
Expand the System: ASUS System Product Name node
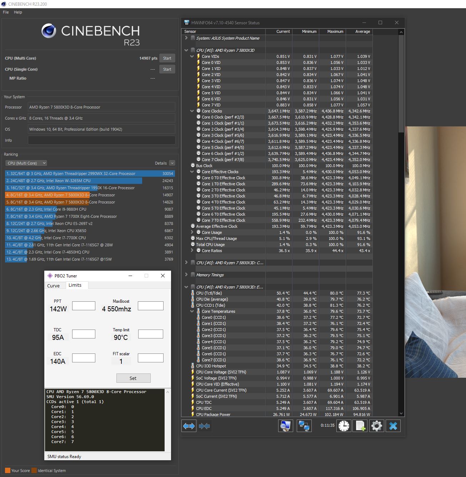point(186,38)
